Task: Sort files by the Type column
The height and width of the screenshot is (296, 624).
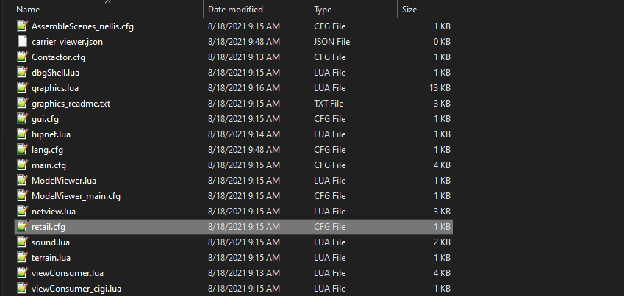Action: (323, 10)
